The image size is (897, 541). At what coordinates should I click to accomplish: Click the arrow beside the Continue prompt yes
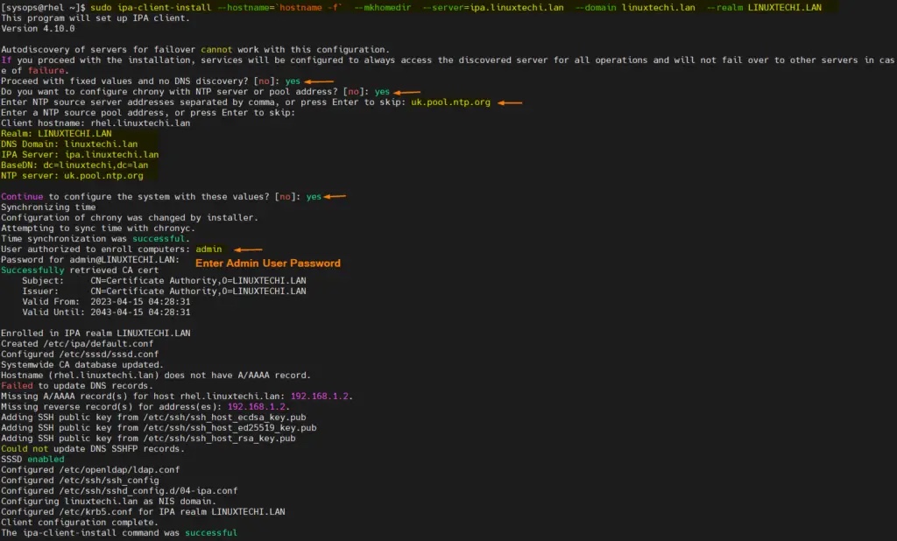[335, 197]
